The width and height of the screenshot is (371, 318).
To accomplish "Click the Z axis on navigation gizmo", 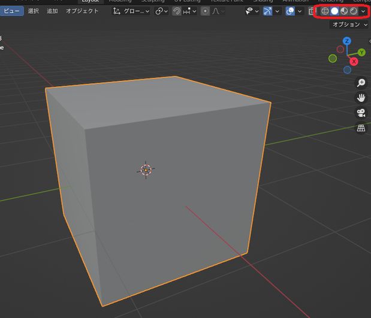I will (x=347, y=41).
